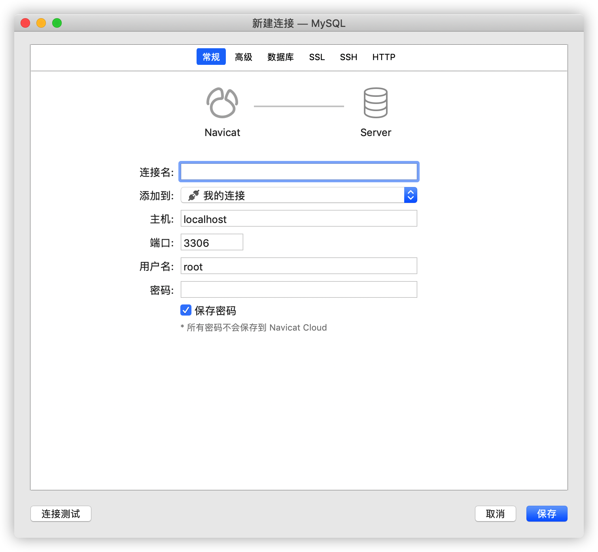Minimize the window with yellow button
The image size is (598, 552).
tap(41, 23)
